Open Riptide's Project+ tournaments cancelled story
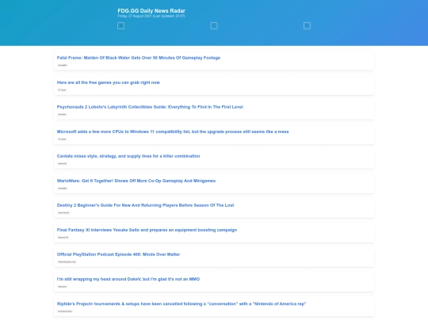The height and width of the screenshot is (321, 428). click(182, 304)
